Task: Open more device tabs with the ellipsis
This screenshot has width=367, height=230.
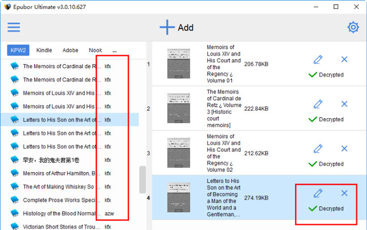Action: click(x=114, y=51)
